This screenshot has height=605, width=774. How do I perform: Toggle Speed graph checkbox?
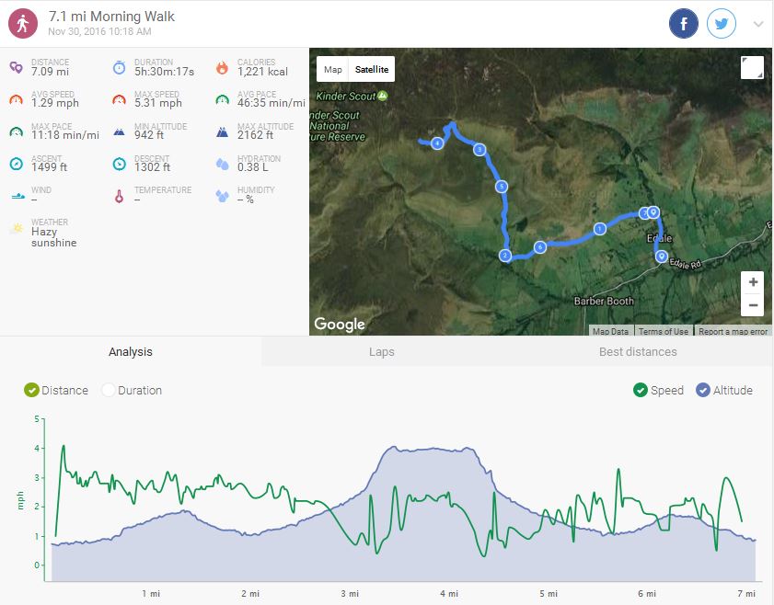click(641, 390)
